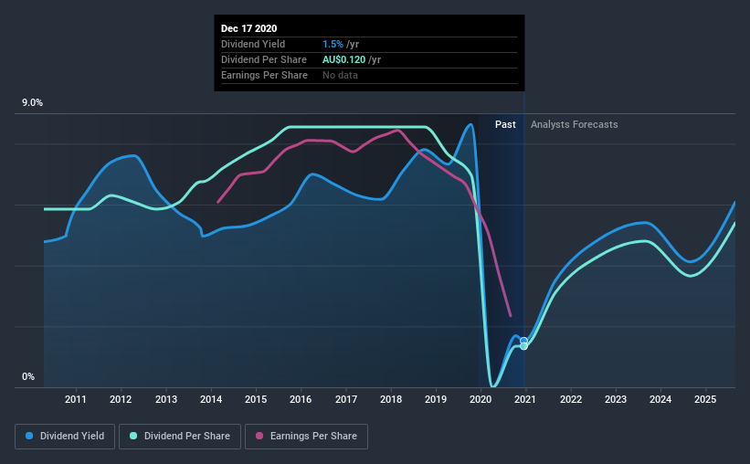Screen dimensions: 750x464
Task: Click the AU$0.120 dividend per share value
Action: click(343, 59)
